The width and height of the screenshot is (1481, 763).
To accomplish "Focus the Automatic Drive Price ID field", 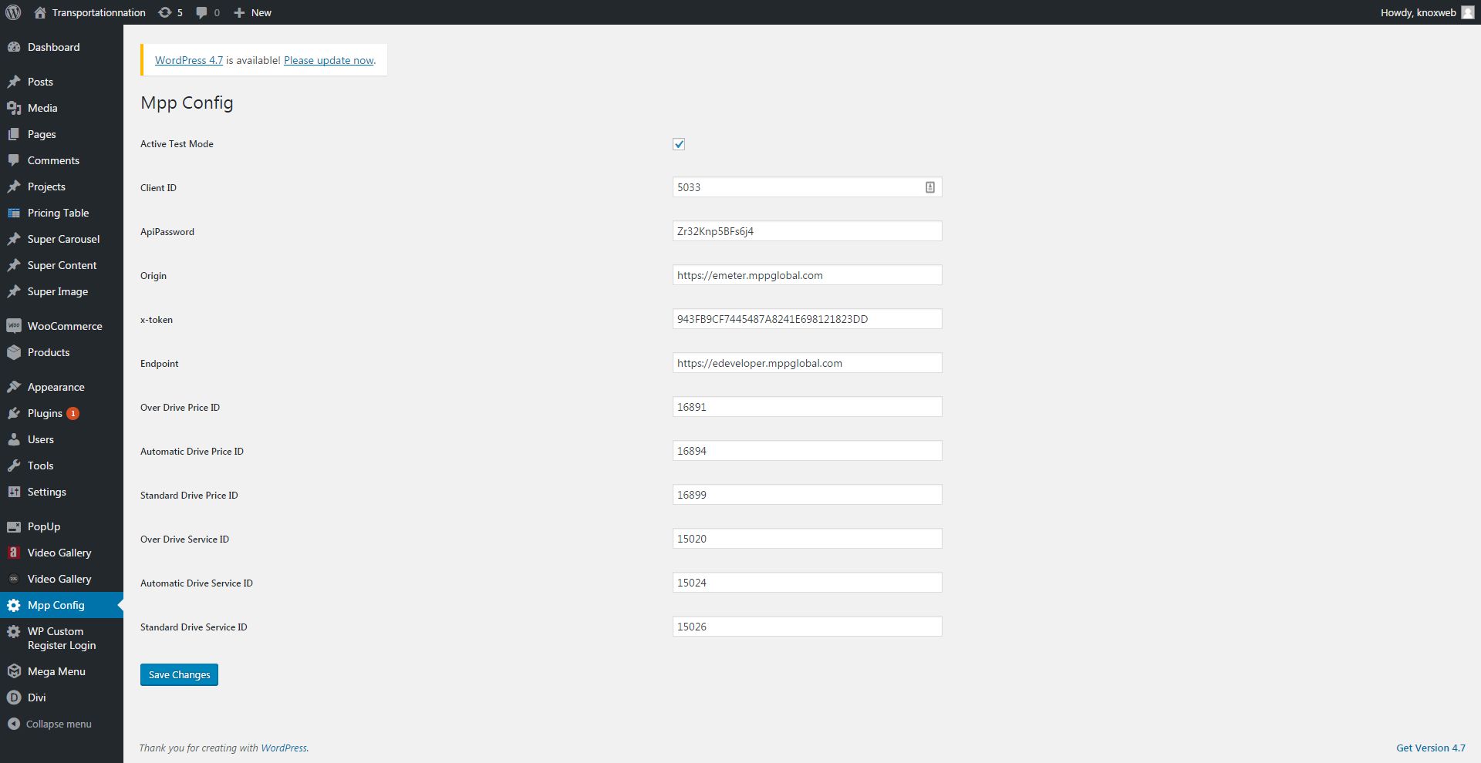I will [807, 451].
